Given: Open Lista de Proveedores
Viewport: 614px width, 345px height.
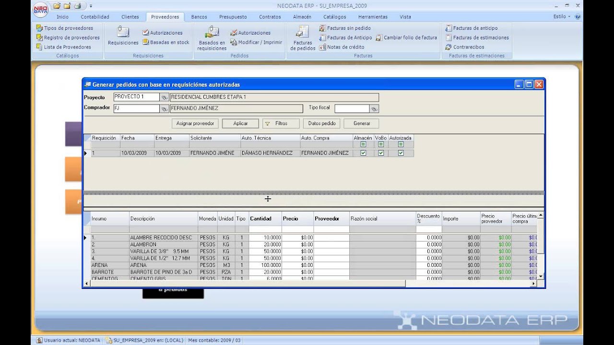Looking at the screenshot, I should click(x=64, y=47).
